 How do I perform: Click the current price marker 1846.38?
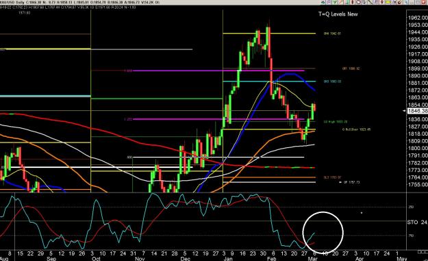click(417, 111)
